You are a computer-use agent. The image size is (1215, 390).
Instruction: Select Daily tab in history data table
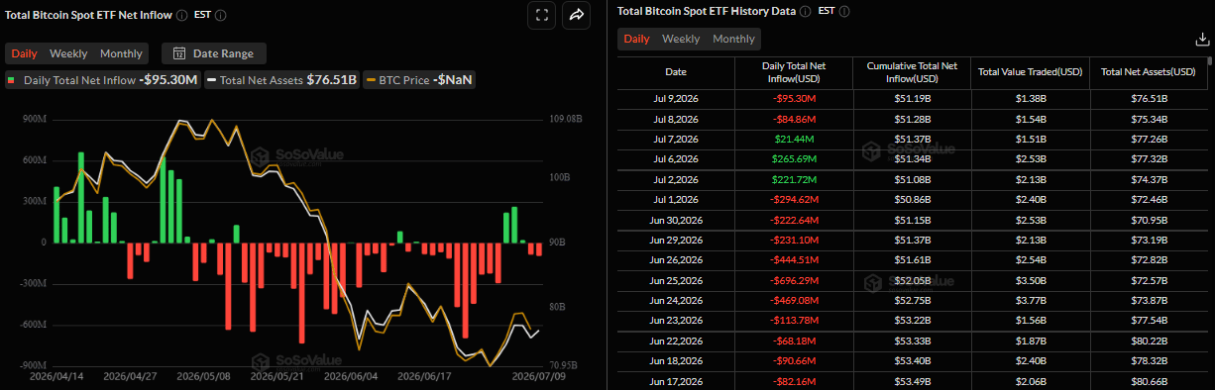(636, 39)
